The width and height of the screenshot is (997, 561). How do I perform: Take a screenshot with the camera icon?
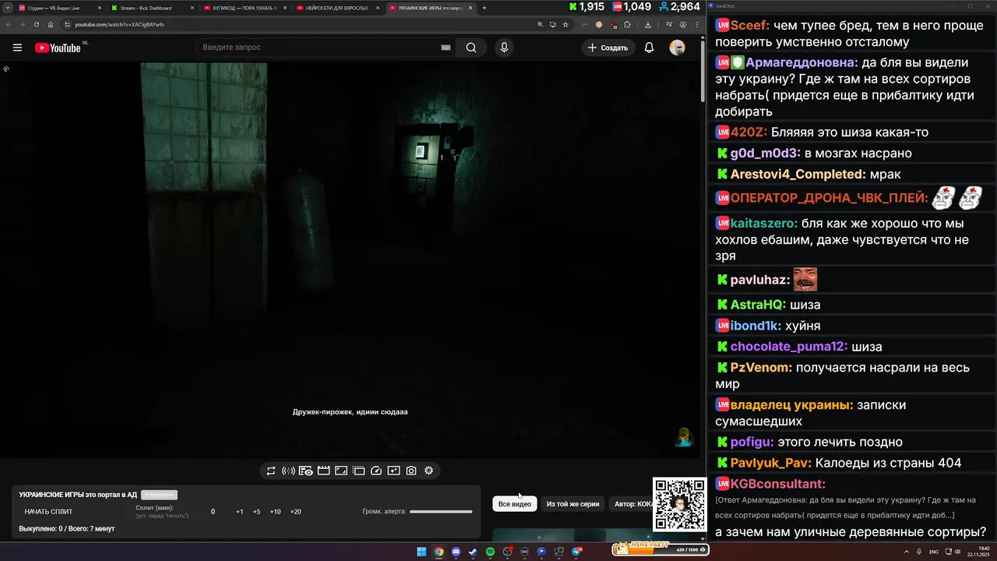411,471
